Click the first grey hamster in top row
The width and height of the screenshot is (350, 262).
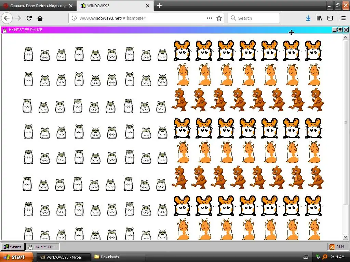click(x=29, y=54)
